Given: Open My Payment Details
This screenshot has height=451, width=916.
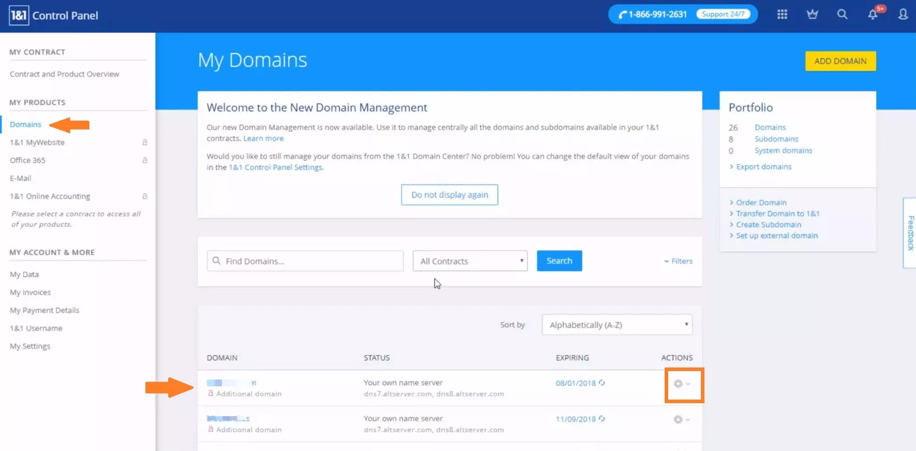Looking at the screenshot, I should coord(45,310).
